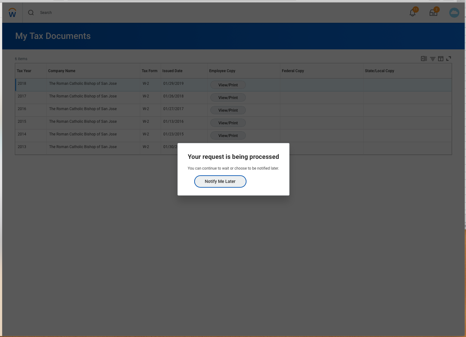Screen dimensions: 466x337
Task: Click View/Print for tax year 2014
Action: 228,136
